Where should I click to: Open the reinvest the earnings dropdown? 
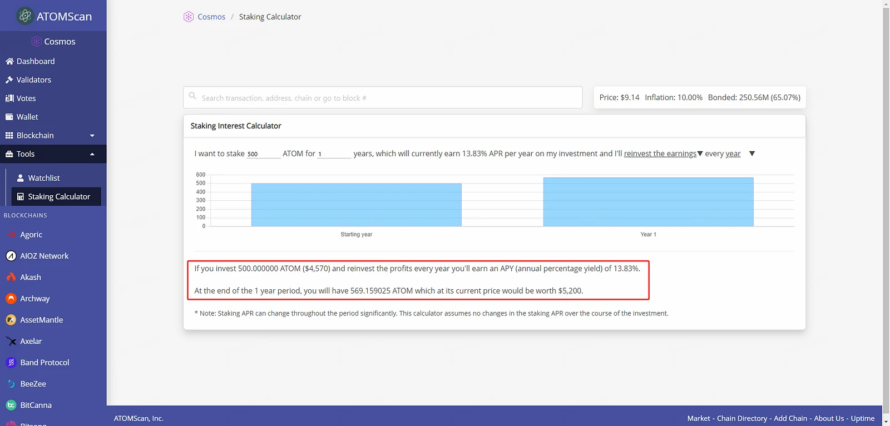663,153
